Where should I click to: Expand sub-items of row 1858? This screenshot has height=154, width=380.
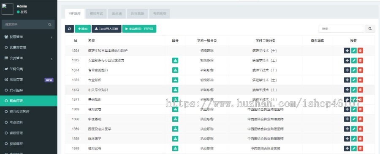click(x=175, y=138)
